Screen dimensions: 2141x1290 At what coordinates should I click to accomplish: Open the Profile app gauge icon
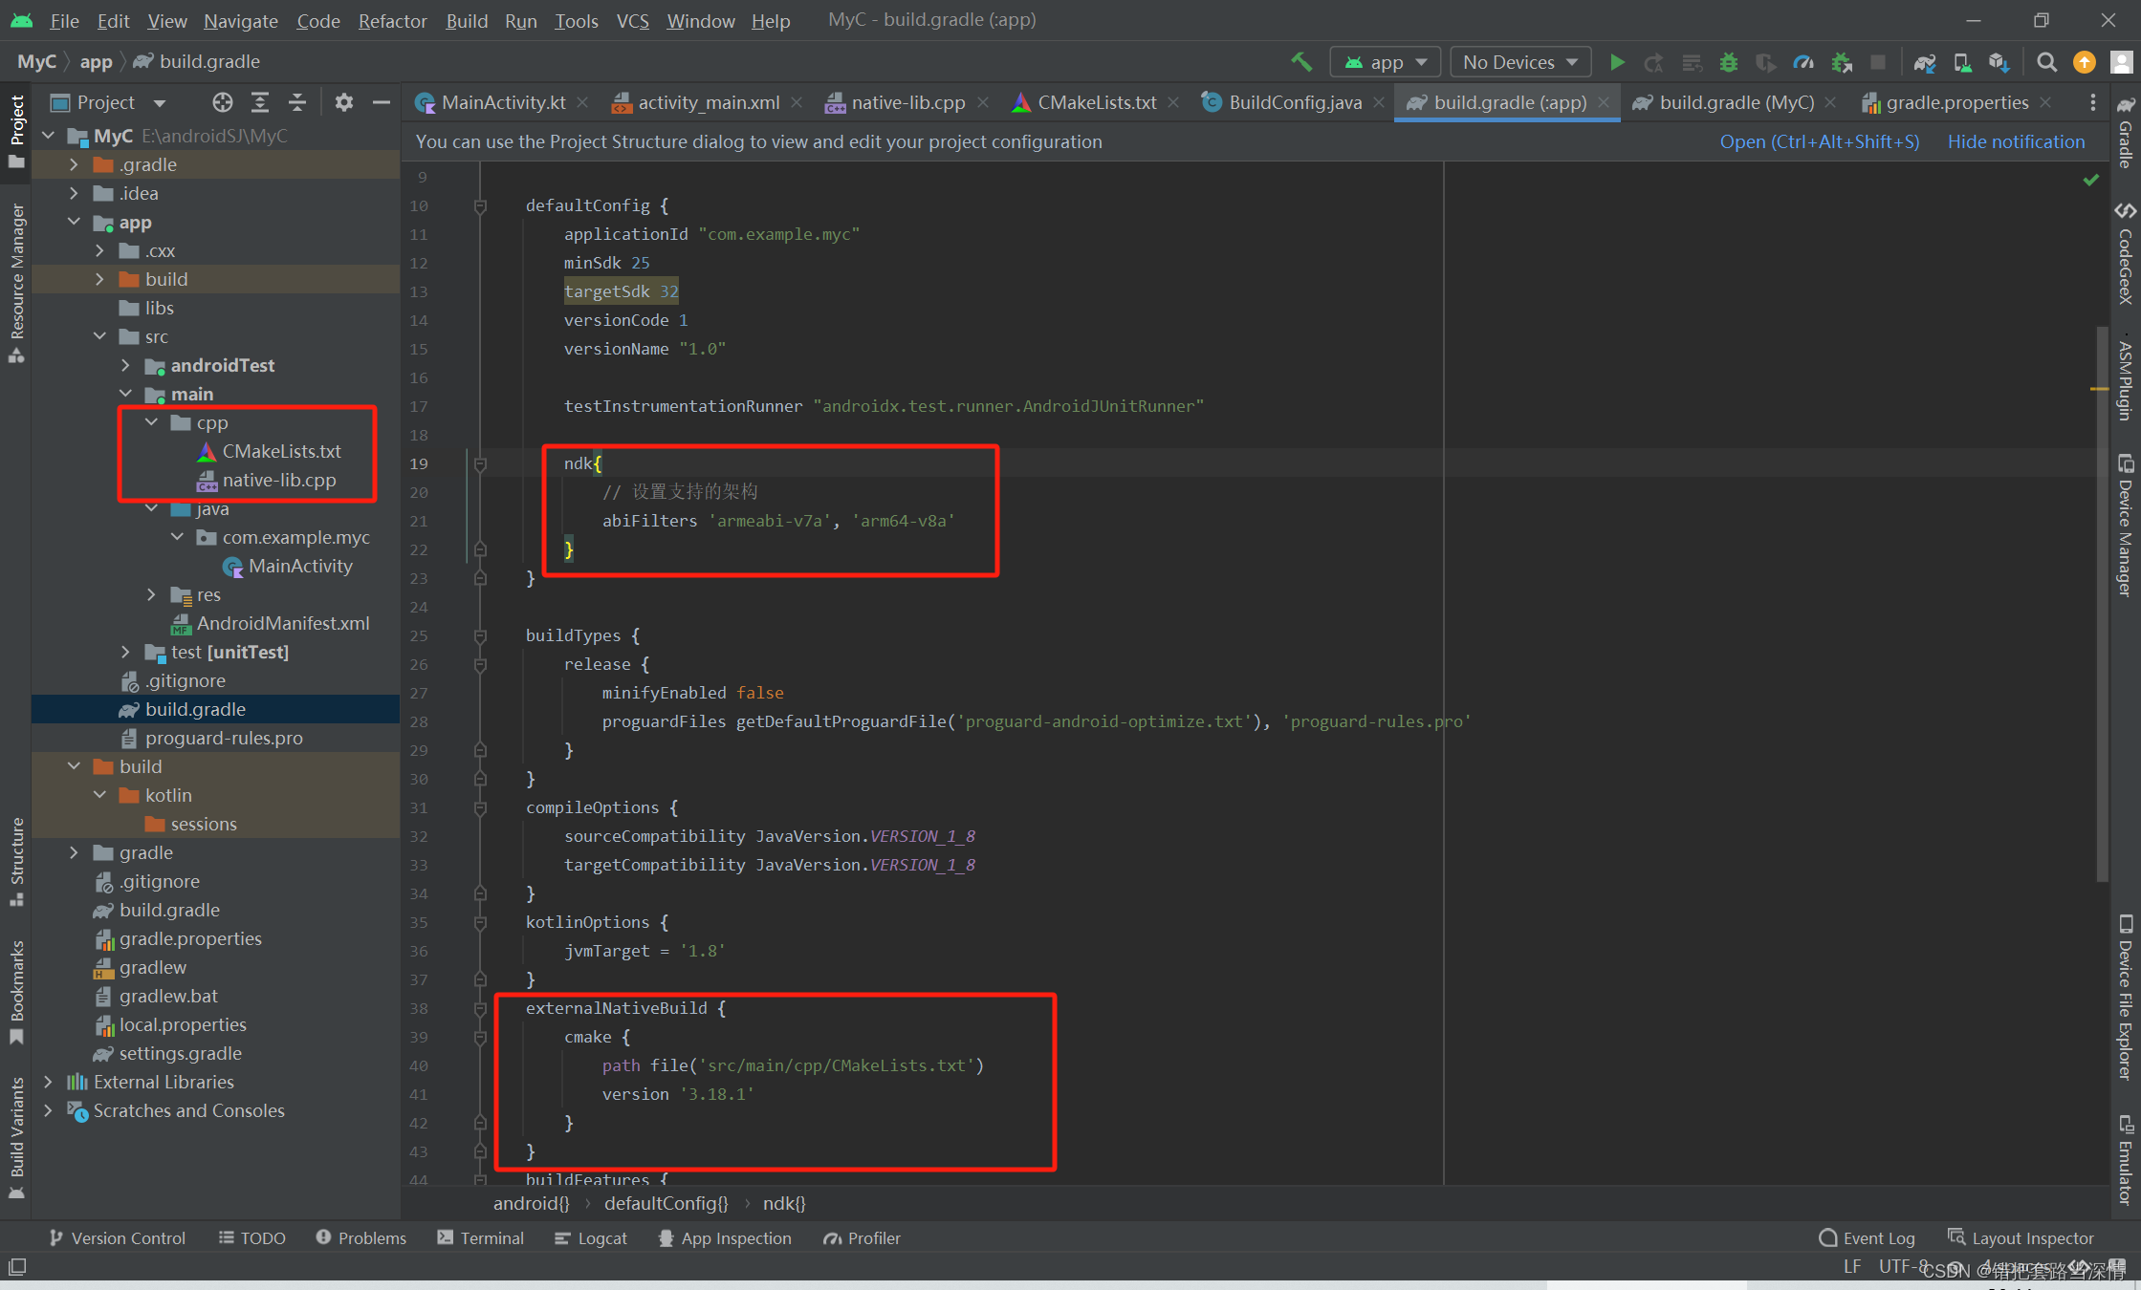tap(1802, 62)
